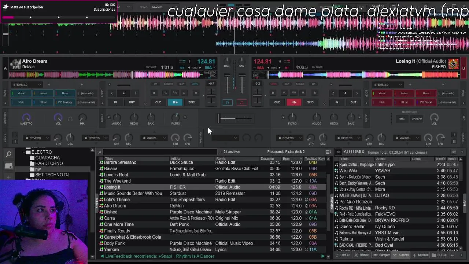This screenshot has height=264, width=469.
Task: Open STEMS 2.0 pad dropdown on deck B
Action: point(387,85)
